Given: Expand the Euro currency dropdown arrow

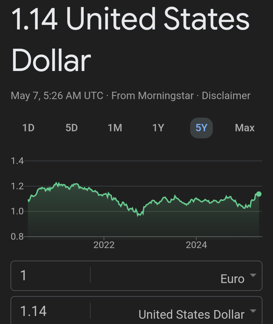Looking at the screenshot, I should (253, 275).
